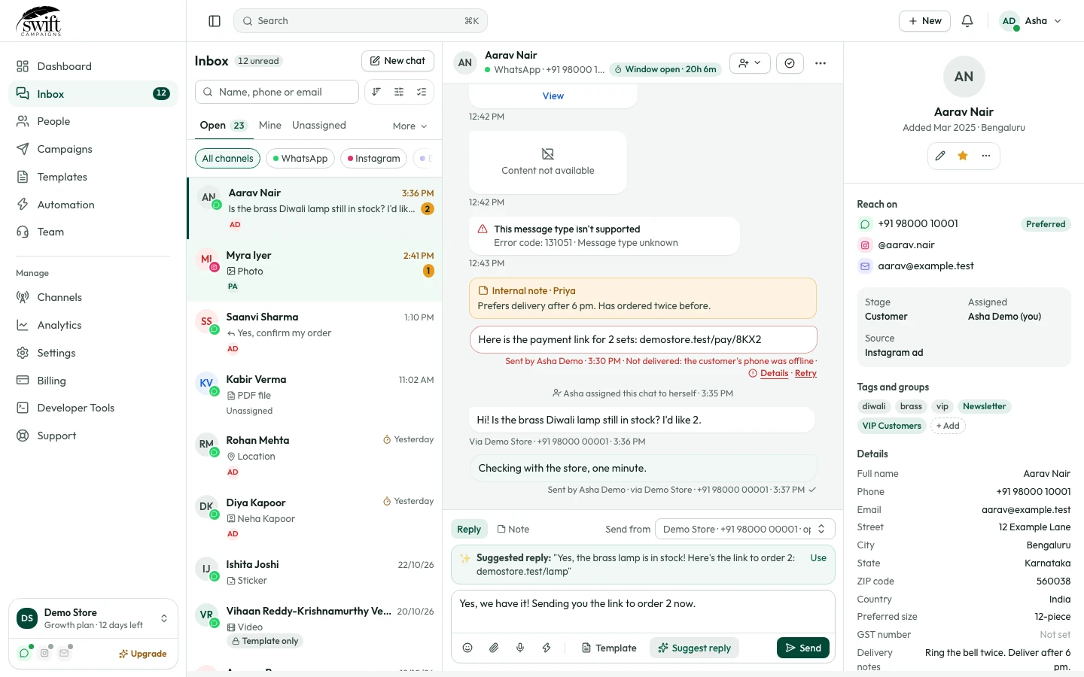Open Analytics from the sidebar
1084x677 pixels.
coord(93,325)
